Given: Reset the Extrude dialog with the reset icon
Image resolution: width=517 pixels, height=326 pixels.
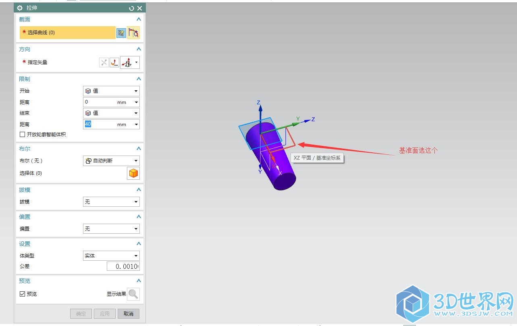Looking at the screenshot, I should 131,8.
